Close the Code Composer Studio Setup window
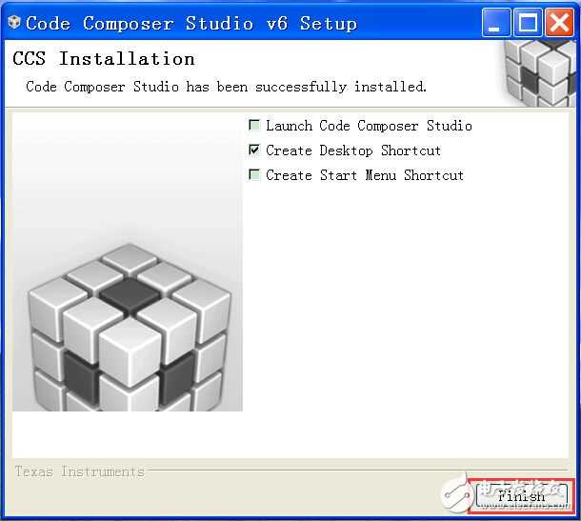Image resolution: width=581 pixels, height=521 pixels. coord(559,23)
